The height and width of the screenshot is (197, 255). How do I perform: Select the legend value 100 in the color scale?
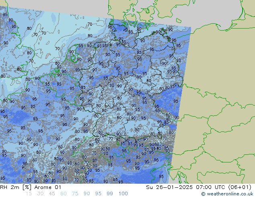[123, 194]
